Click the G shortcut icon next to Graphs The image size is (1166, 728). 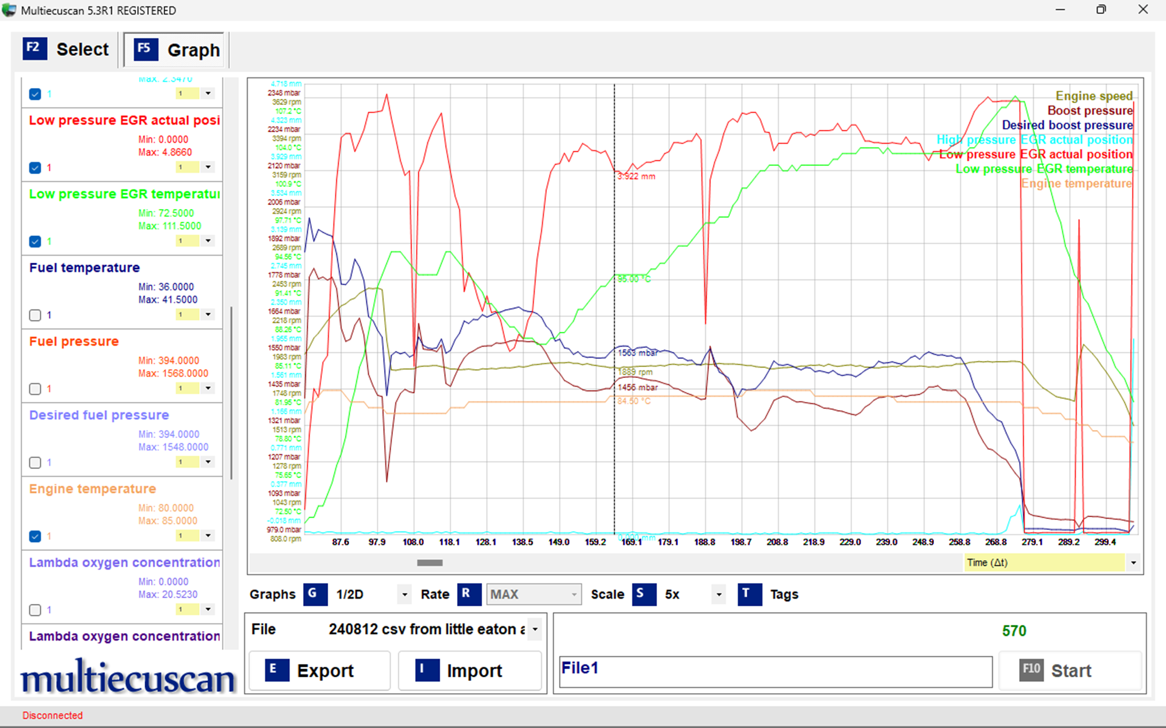click(315, 594)
